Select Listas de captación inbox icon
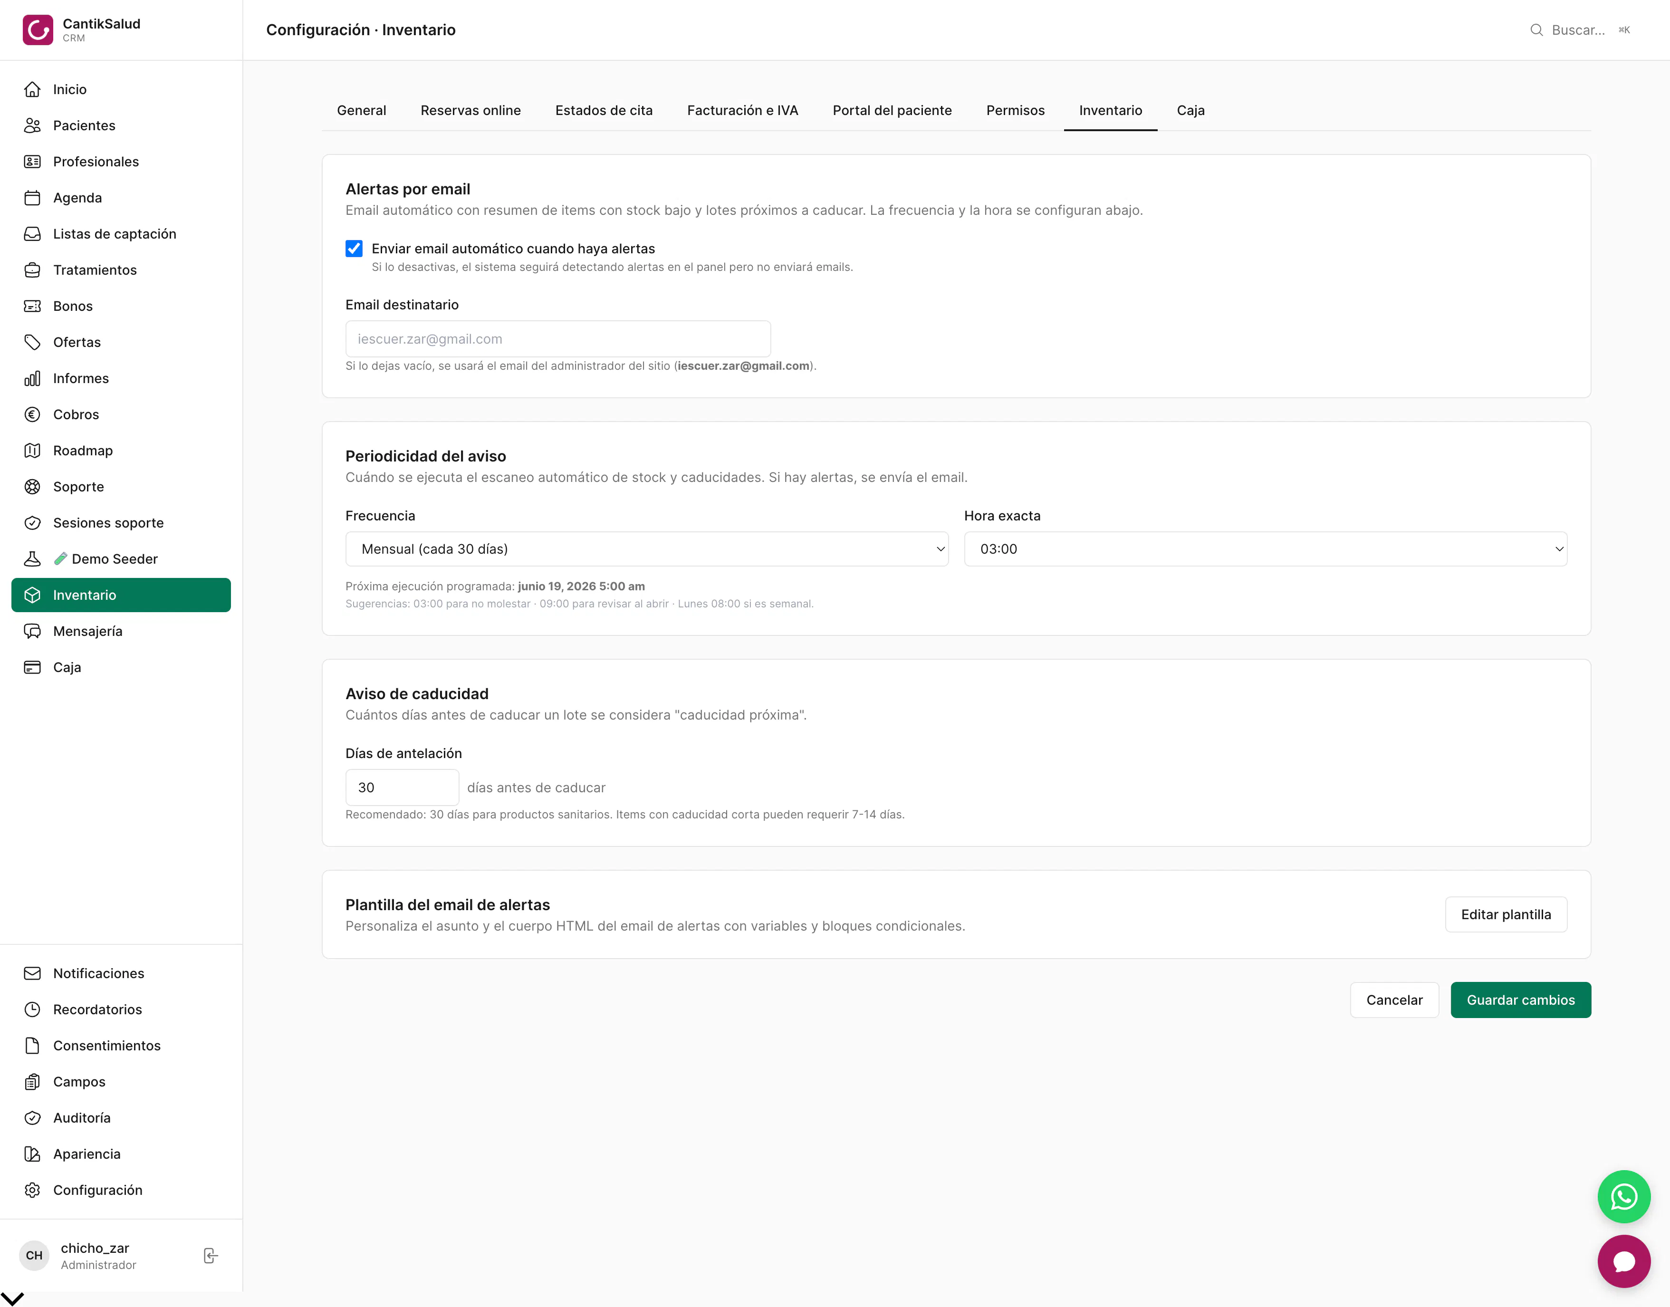This screenshot has height=1307, width=1670. [x=32, y=233]
